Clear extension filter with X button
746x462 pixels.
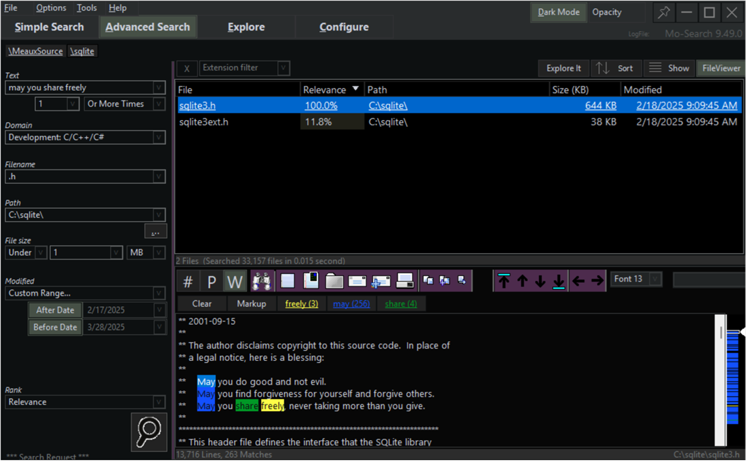[x=187, y=69]
